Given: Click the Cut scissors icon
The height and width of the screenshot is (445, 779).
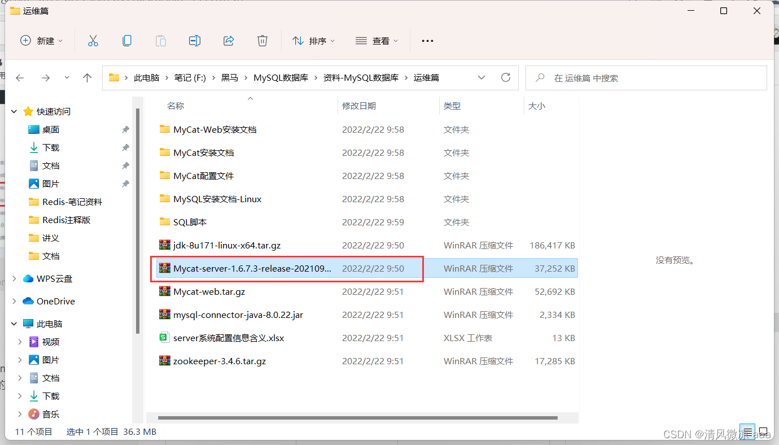Looking at the screenshot, I should (x=93, y=41).
